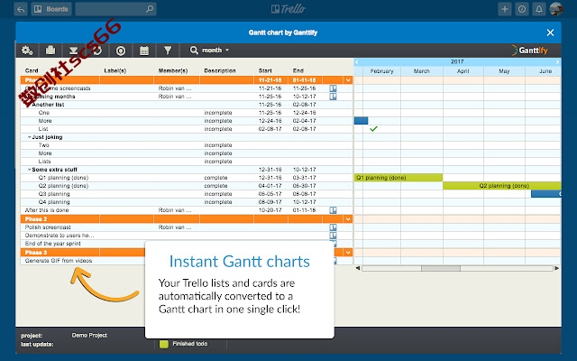Viewport: 577px width, 361px height.
Task: Click the magnifier zoom icon
Action: (194, 51)
